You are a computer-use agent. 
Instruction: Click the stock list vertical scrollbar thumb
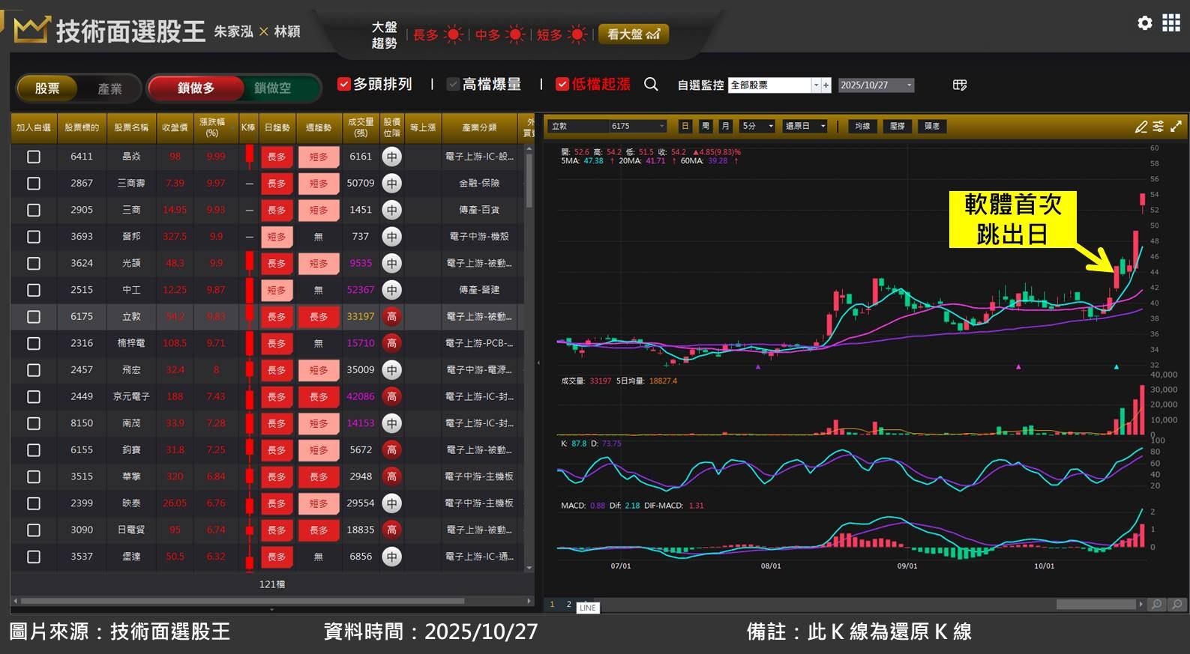pos(529,180)
